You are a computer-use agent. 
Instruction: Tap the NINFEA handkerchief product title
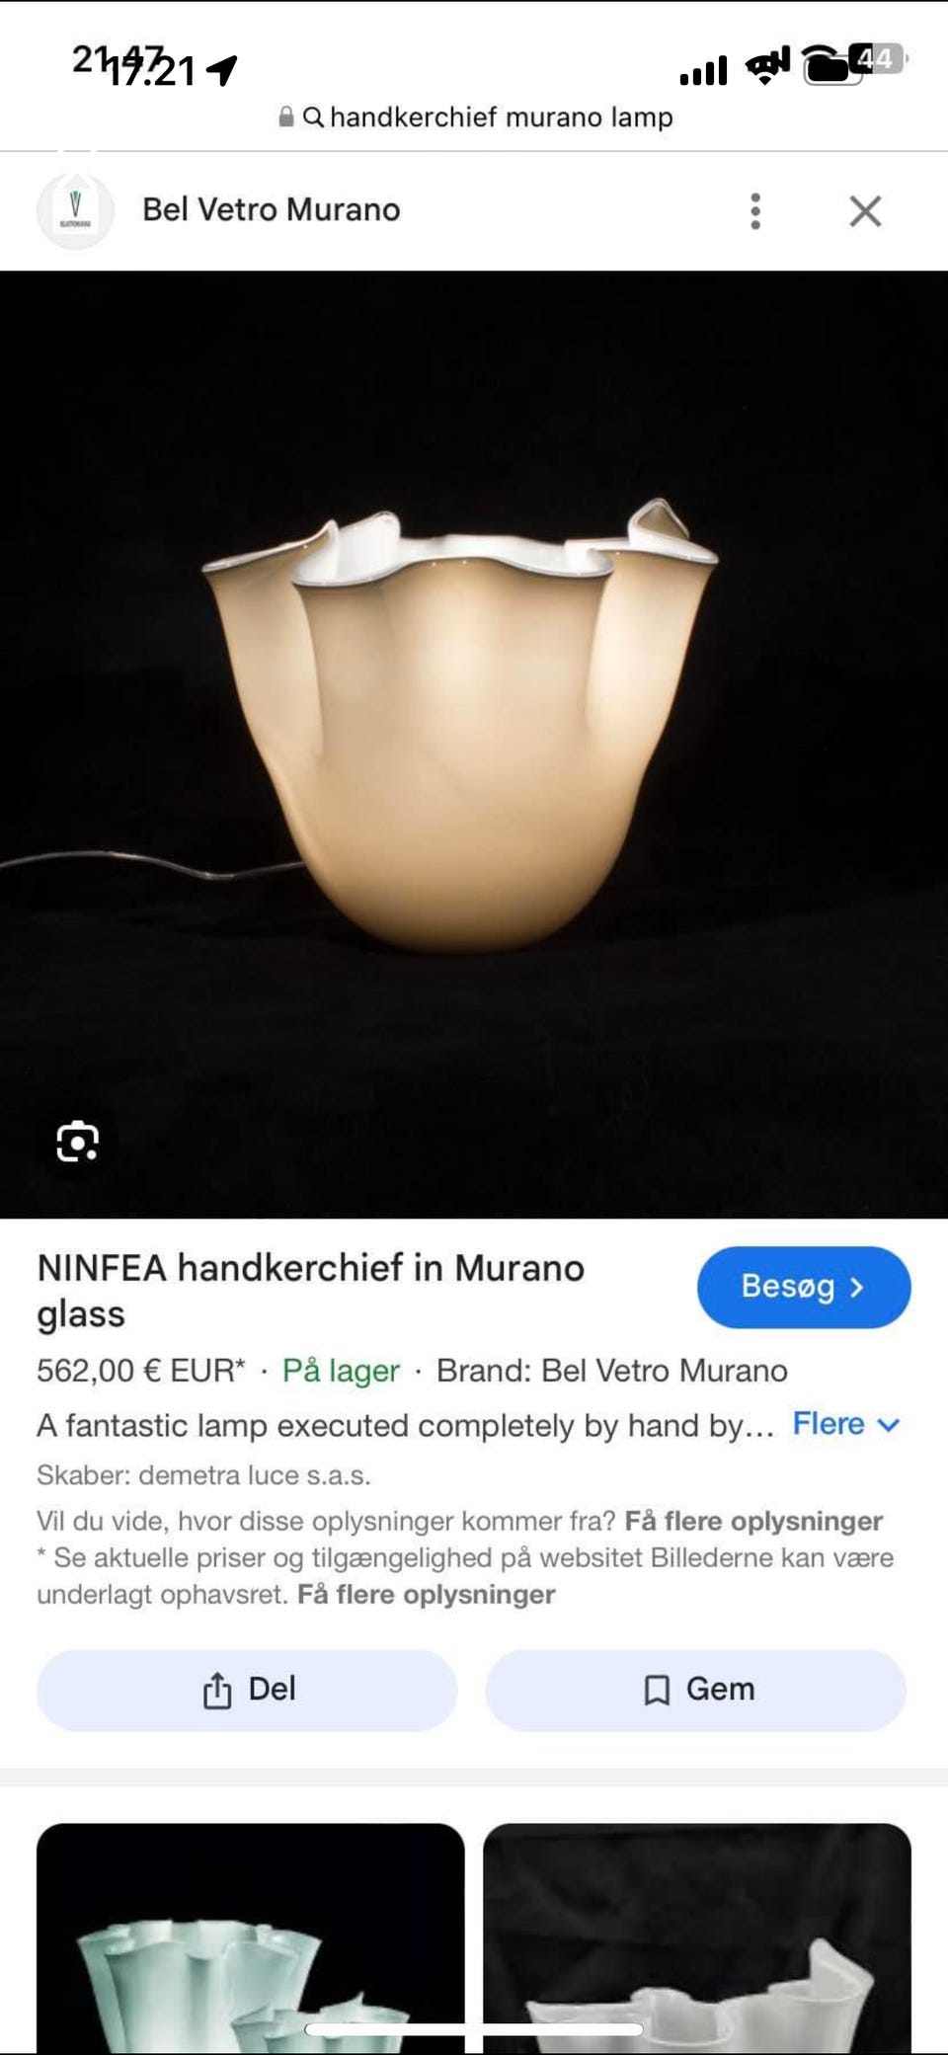coord(311,1291)
